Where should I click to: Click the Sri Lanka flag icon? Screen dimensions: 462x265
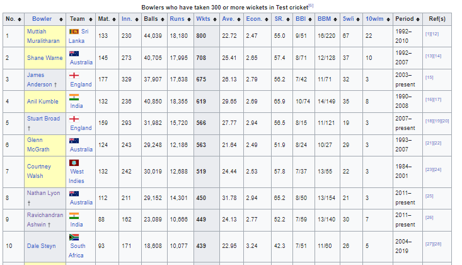[x=74, y=31]
